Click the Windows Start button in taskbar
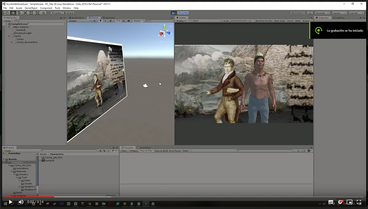 click(5, 204)
